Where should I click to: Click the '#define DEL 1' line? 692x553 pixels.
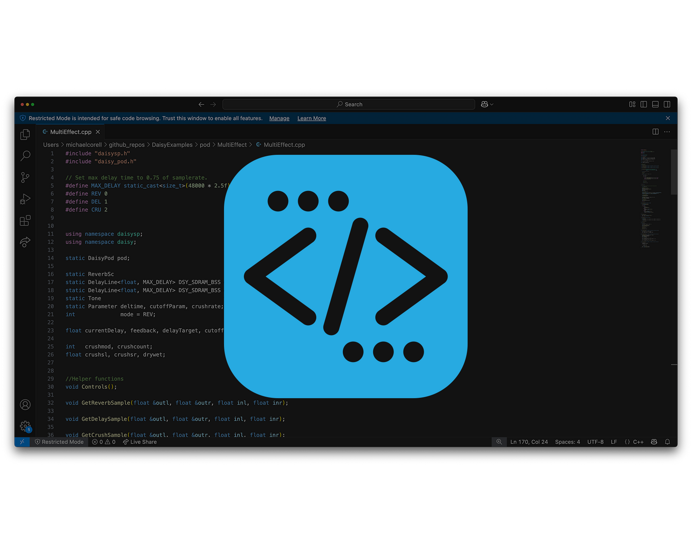86,202
